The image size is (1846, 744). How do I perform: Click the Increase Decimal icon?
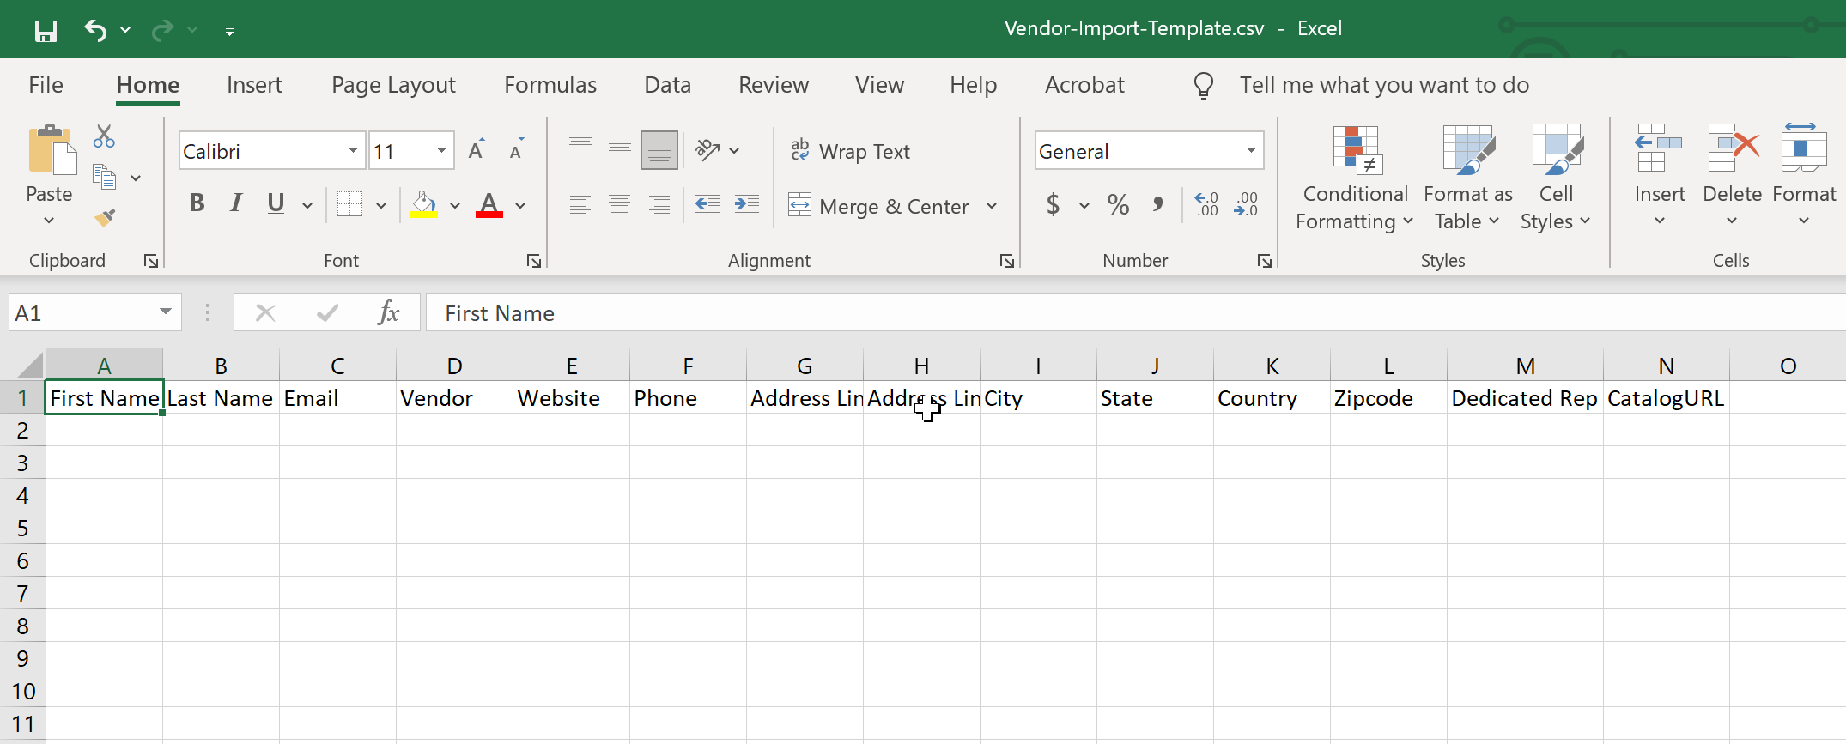[x=1206, y=204]
